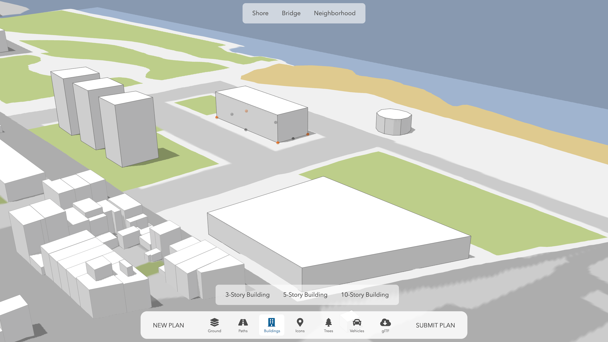The width and height of the screenshot is (608, 342).
Task: Click the white roof of the selected building
Action: [x=261, y=100]
